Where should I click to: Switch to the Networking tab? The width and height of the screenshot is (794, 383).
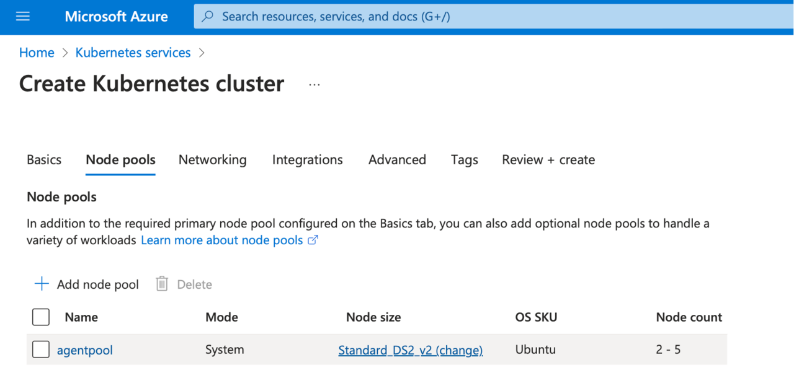tap(212, 160)
